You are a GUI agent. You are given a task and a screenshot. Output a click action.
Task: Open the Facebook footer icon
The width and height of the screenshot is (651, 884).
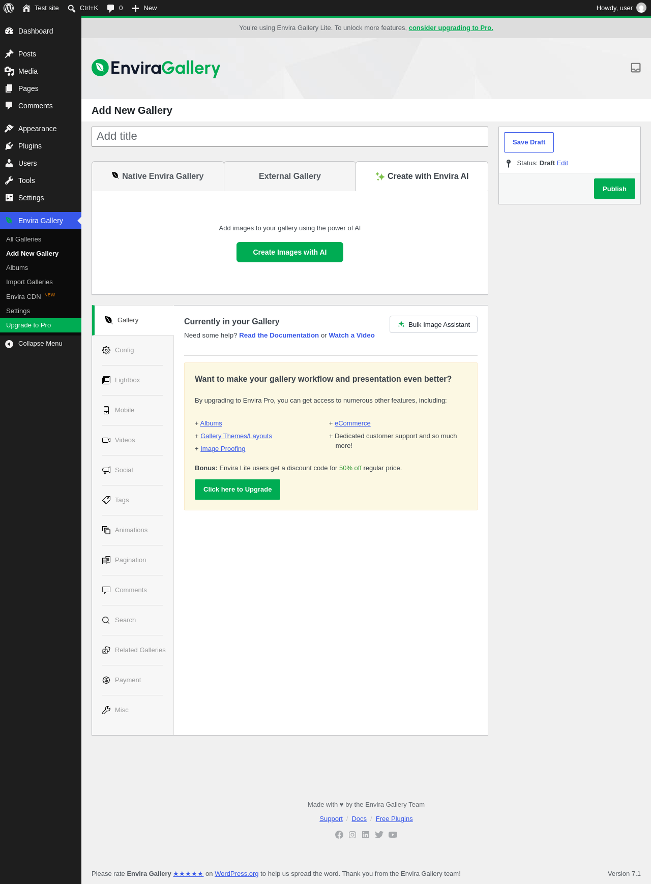[339, 835]
